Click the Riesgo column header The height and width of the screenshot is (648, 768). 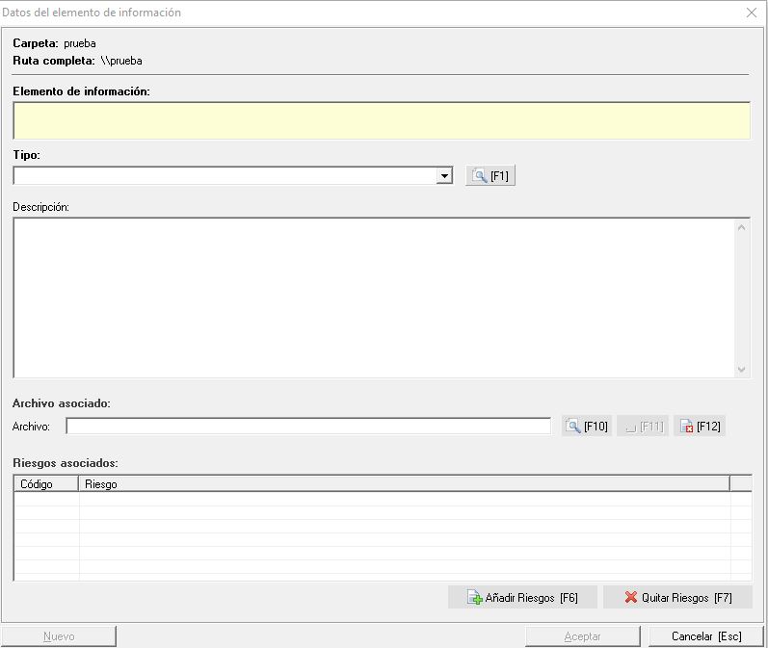click(x=403, y=484)
